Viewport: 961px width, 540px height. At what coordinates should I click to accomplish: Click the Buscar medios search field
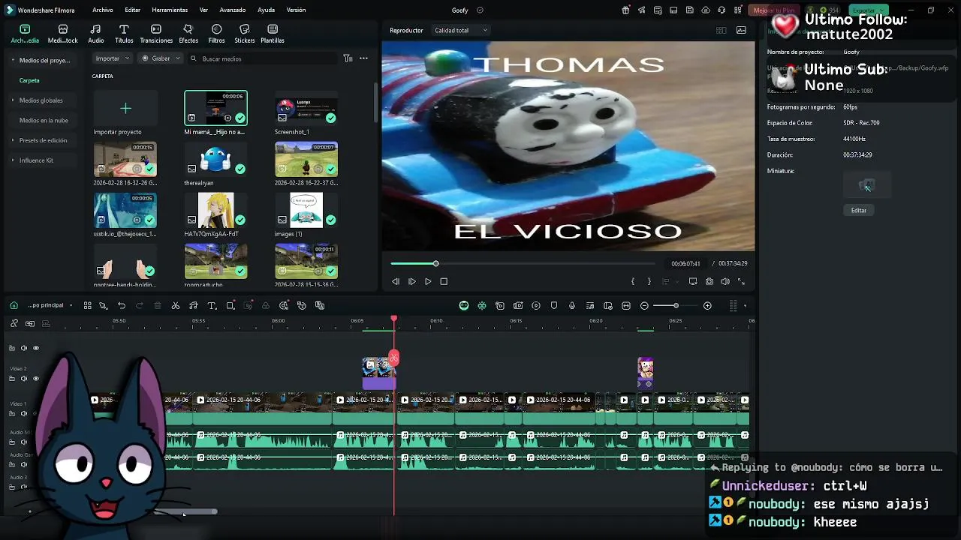pos(263,58)
